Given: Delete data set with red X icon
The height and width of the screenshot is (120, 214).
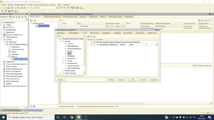Looking at the screenshot, I should [x=35, y=20].
